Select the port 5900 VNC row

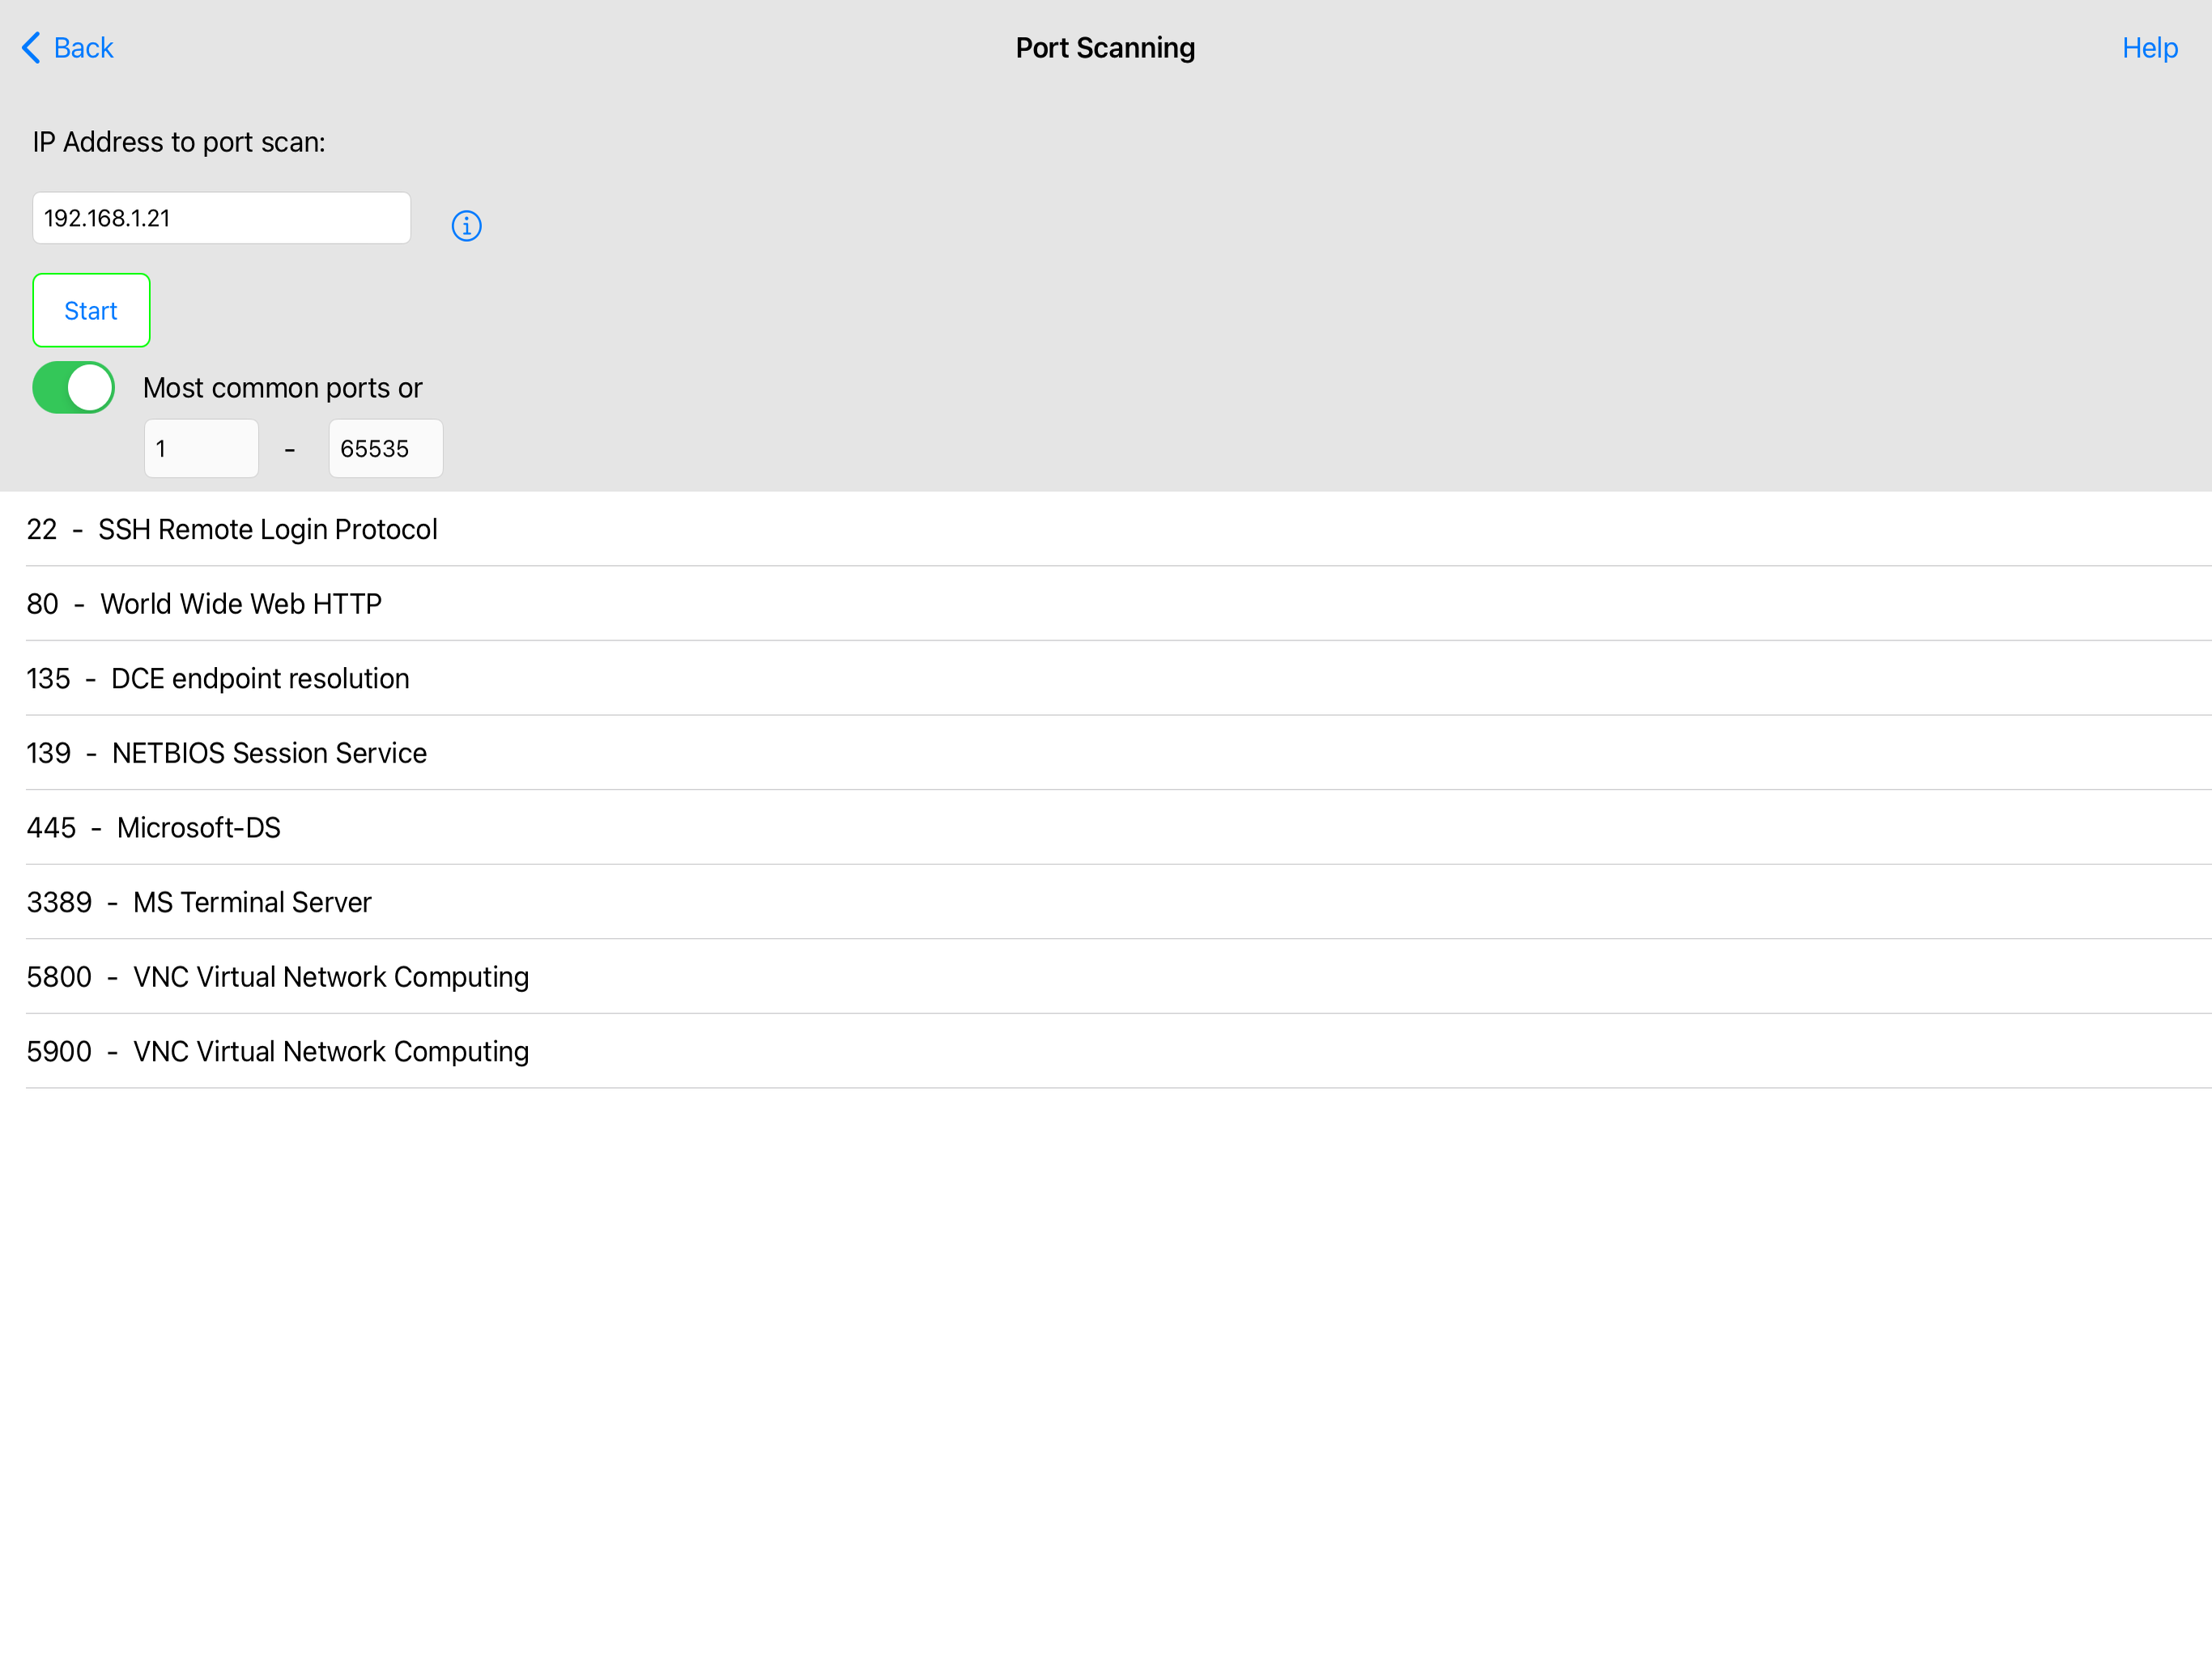[278, 1052]
